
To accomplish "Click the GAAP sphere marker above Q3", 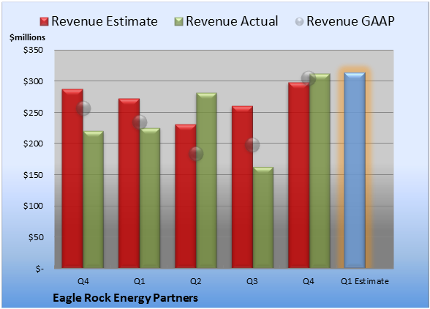I will pos(252,145).
